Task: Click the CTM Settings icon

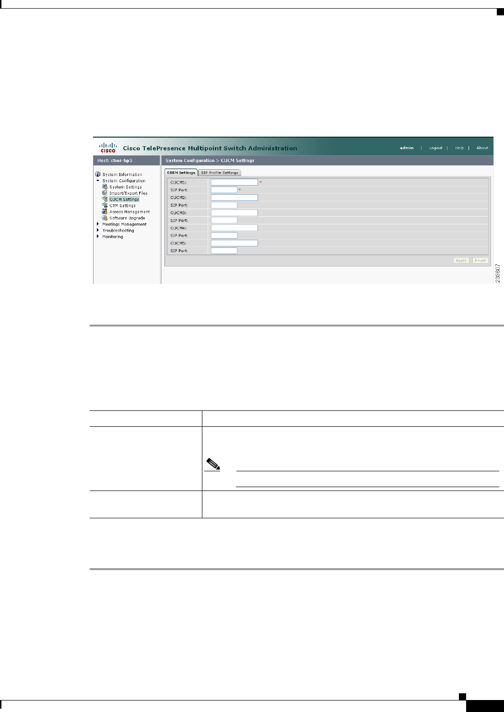Action: [x=105, y=205]
